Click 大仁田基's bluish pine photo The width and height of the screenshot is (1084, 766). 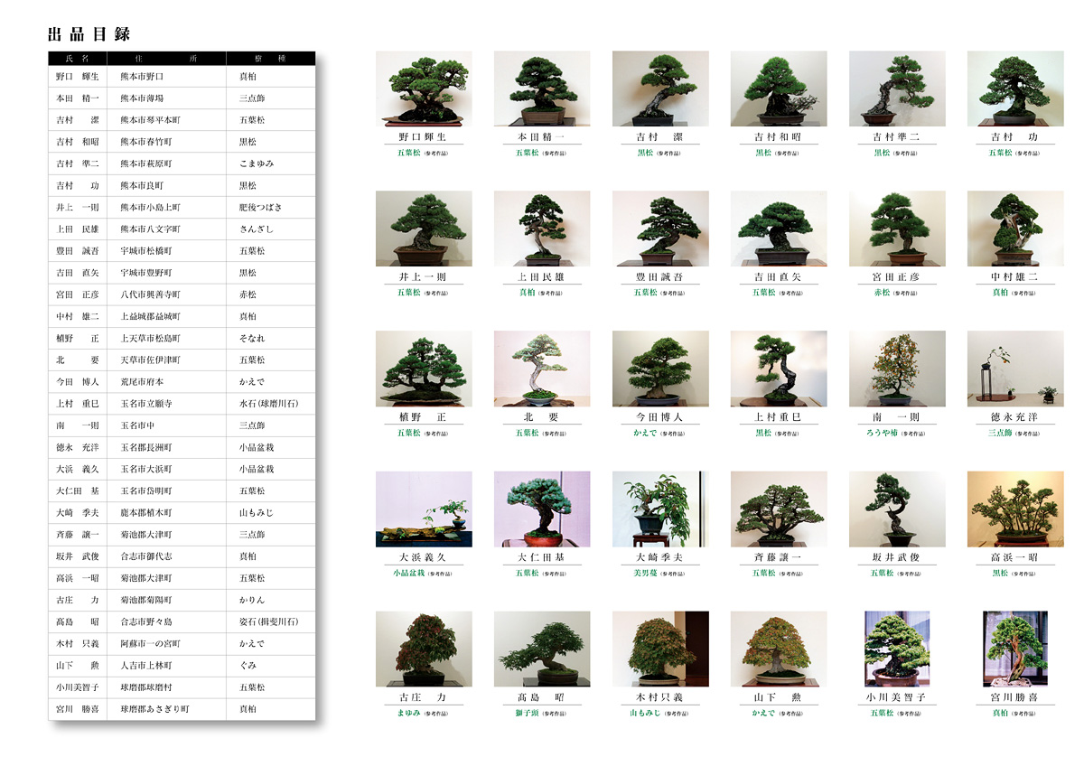(542, 509)
